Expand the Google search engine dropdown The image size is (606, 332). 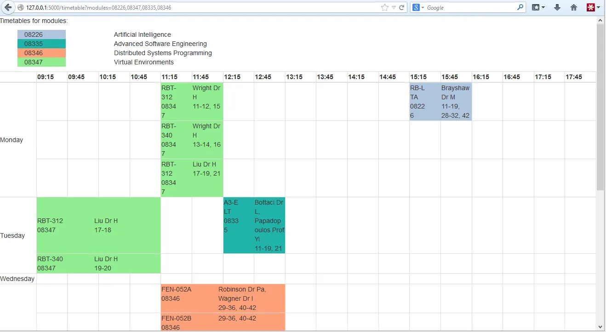coord(417,7)
